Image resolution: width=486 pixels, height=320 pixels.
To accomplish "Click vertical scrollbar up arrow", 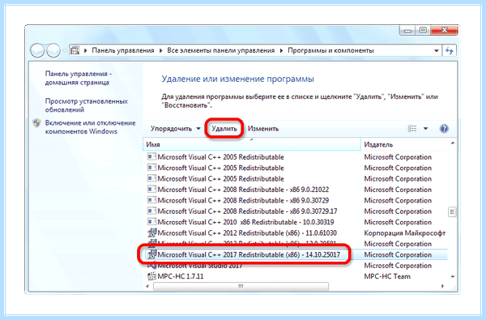I will pyautogui.click(x=453, y=143).
